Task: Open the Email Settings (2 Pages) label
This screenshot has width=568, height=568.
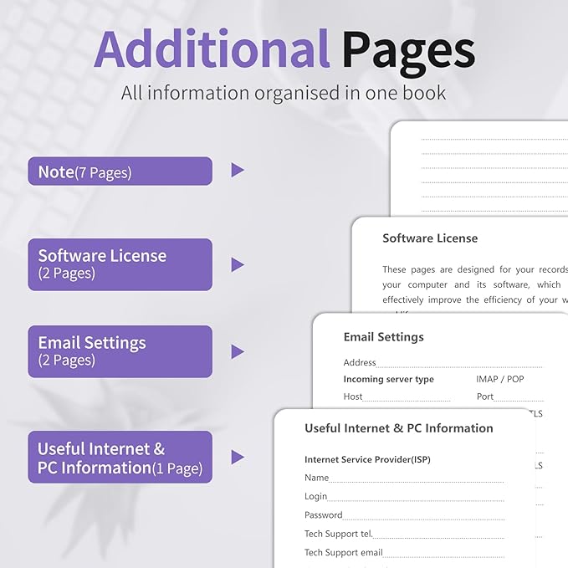Action: click(120, 351)
